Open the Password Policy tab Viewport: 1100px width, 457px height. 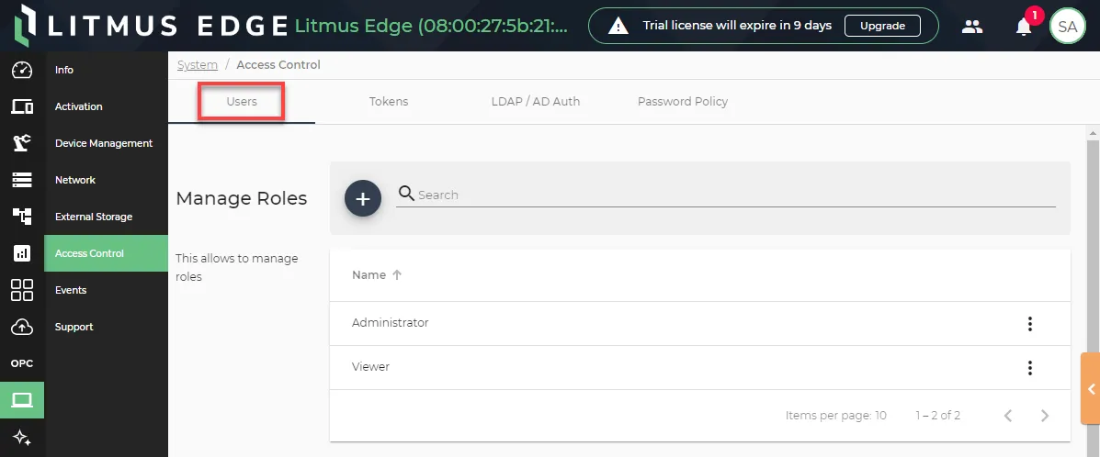click(683, 102)
